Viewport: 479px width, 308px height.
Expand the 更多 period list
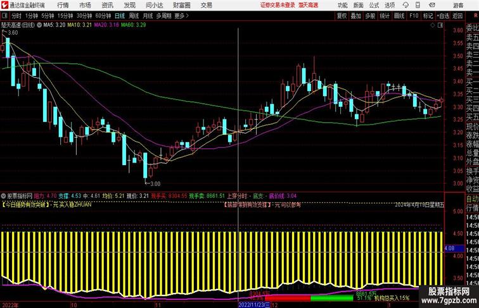coord(181,16)
